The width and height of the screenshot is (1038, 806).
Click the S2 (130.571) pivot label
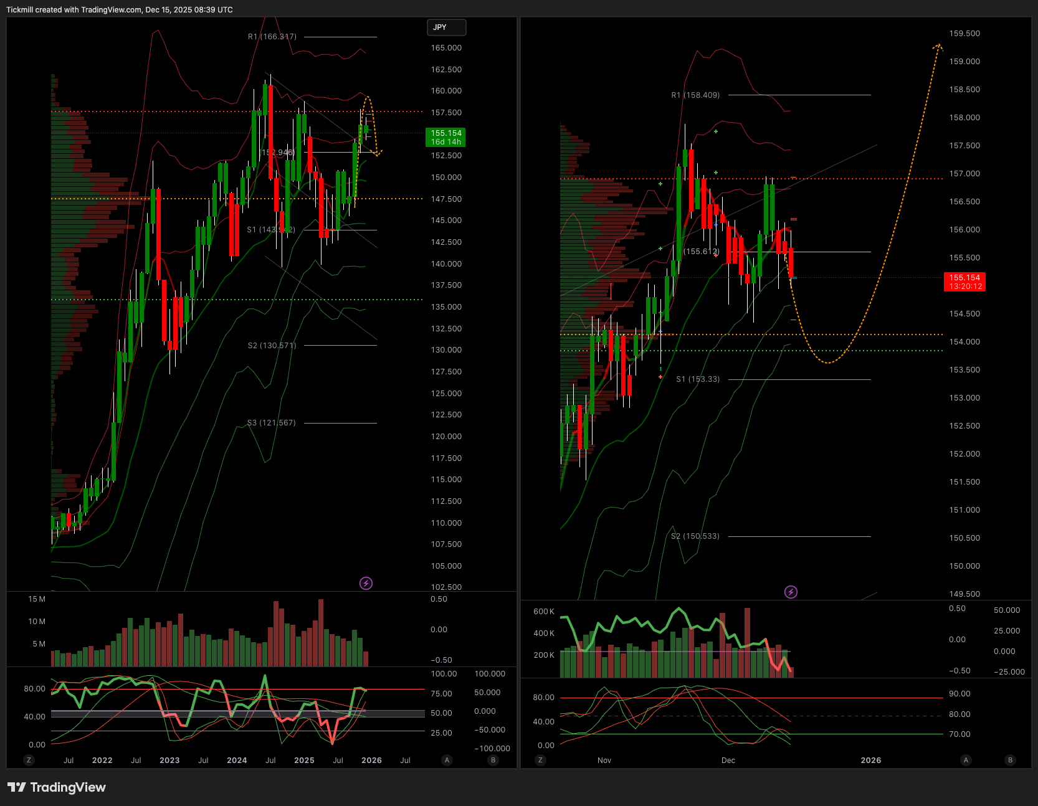[272, 346]
